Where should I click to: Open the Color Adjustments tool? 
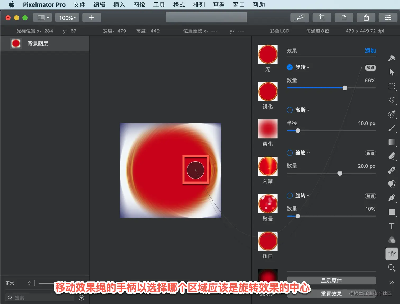point(392,240)
